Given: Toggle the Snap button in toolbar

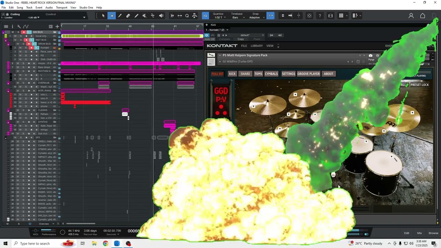Looking at the screenshot, I should (x=271, y=15).
